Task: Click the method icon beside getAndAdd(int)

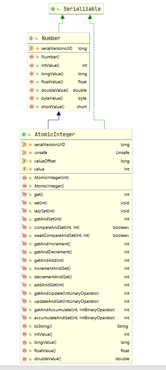Action: (x=24, y=260)
